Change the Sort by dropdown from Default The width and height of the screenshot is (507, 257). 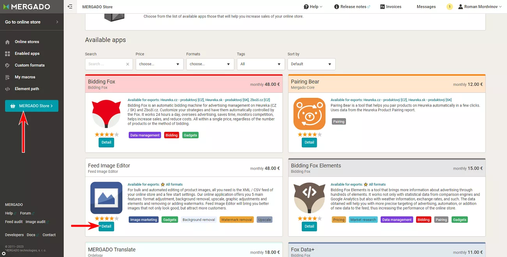(x=311, y=64)
